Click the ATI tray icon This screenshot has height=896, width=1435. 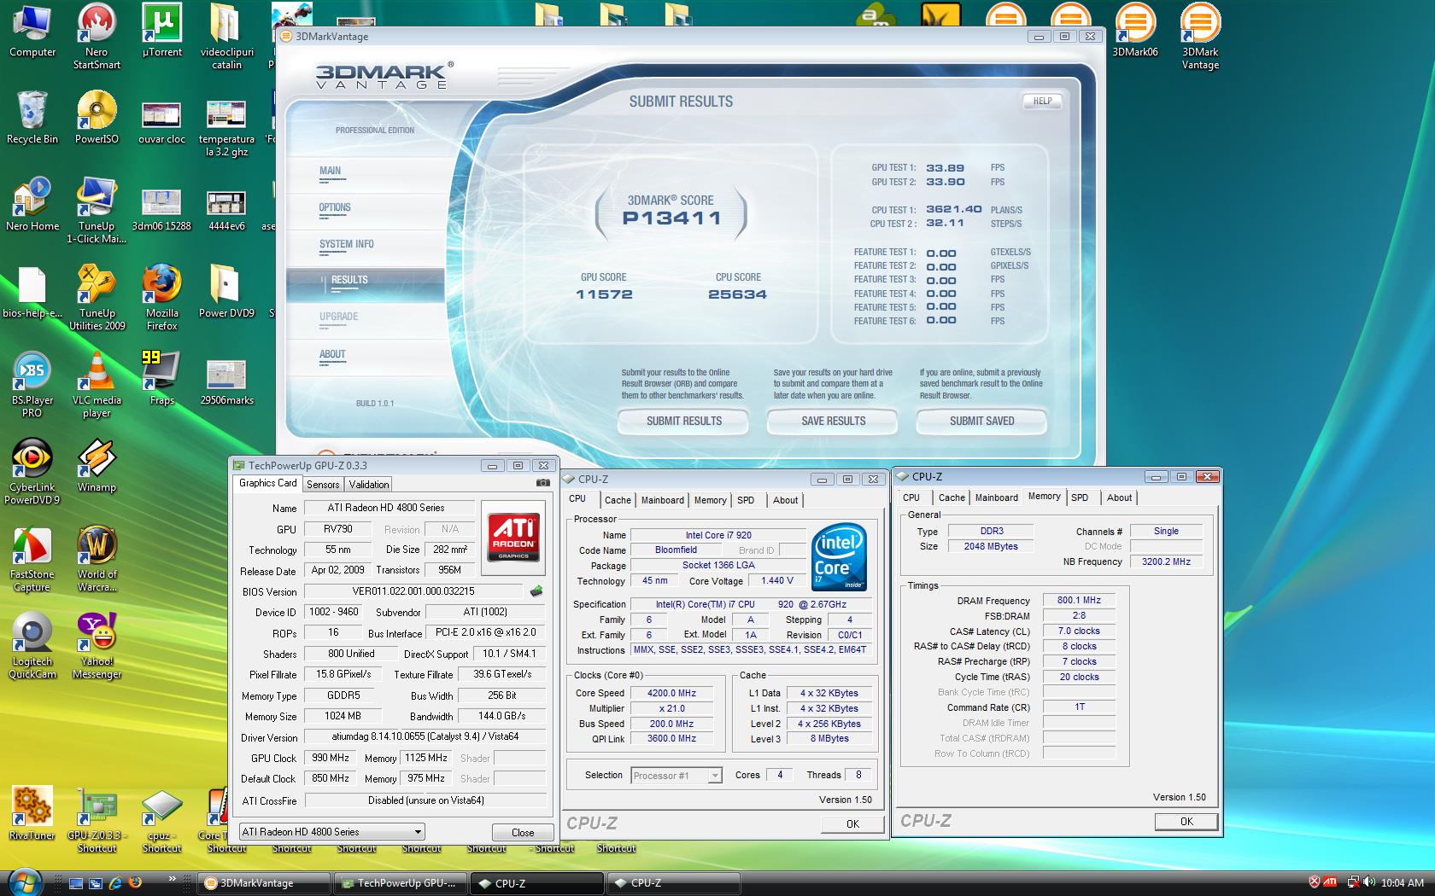pos(1330,882)
